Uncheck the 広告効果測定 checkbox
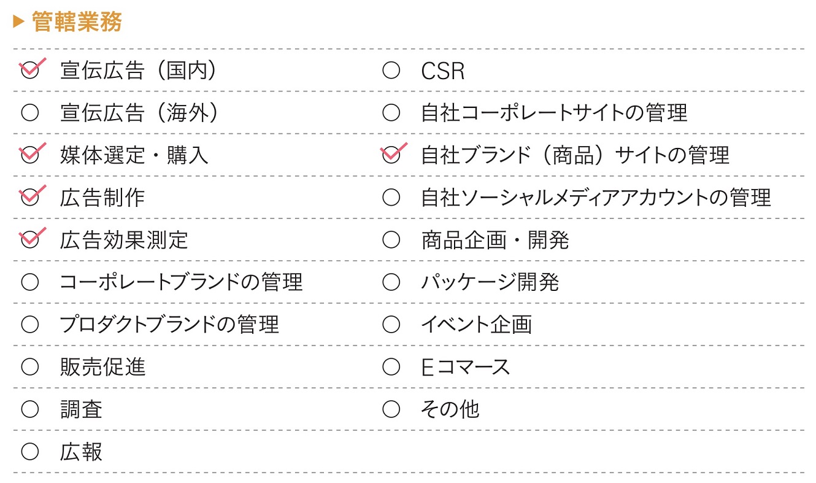816x483 pixels. [x=29, y=240]
